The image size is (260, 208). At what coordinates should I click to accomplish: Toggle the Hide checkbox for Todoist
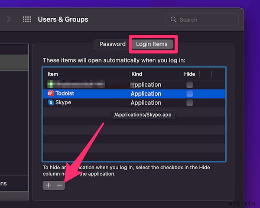click(x=189, y=93)
